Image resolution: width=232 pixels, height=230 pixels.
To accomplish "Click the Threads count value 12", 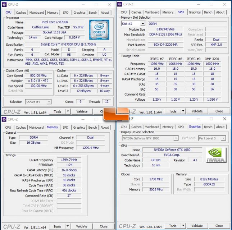I will pos(107,102).
